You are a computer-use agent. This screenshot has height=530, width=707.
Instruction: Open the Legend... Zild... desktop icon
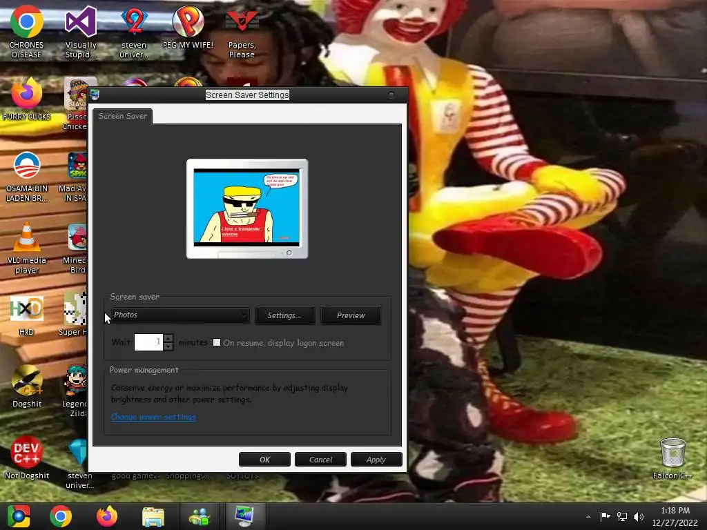[x=75, y=391]
